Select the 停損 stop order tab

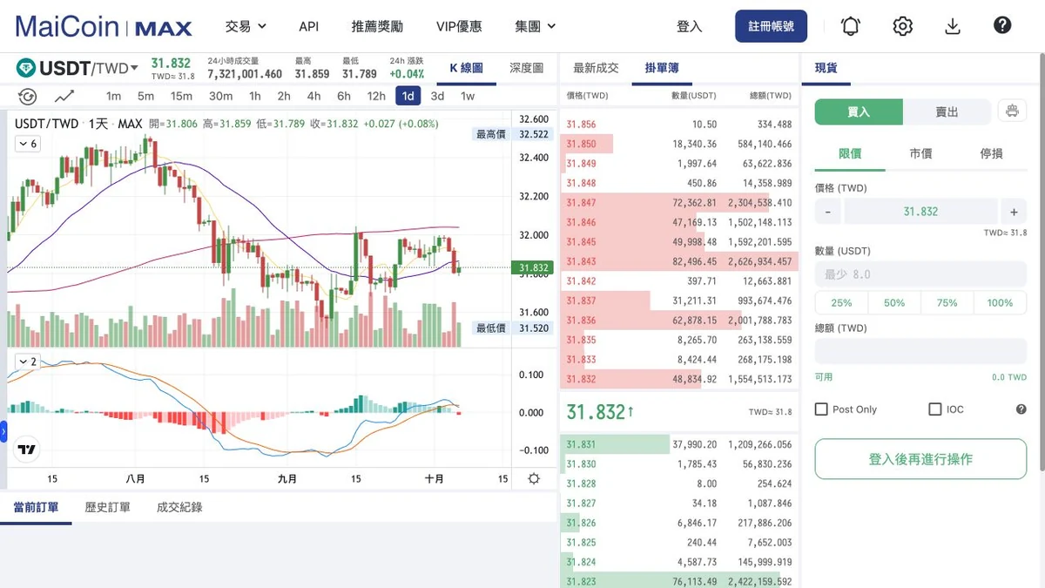click(991, 153)
